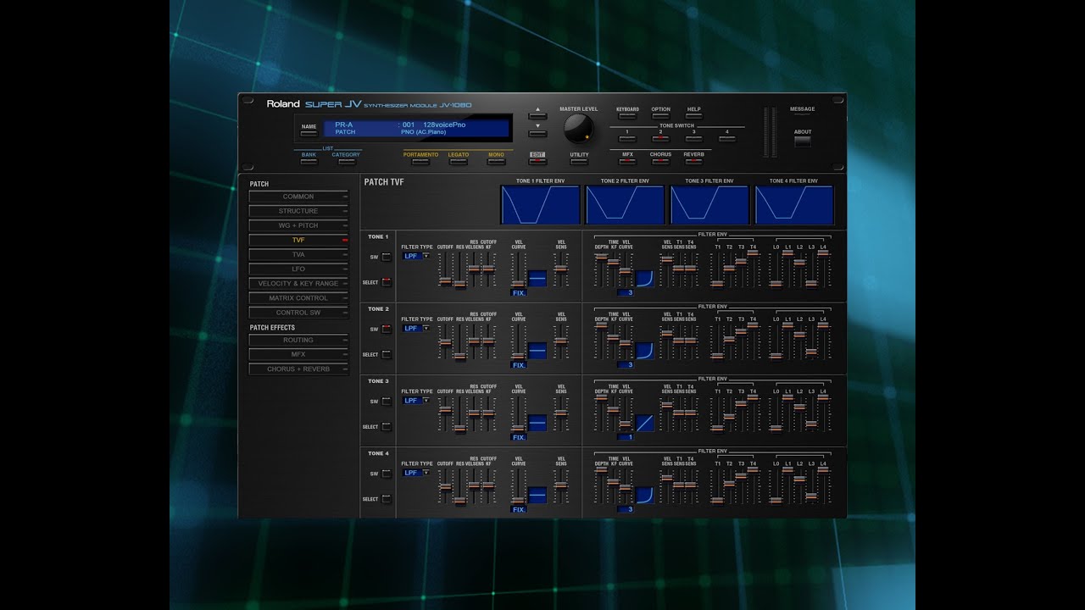Viewport: 1085px width, 610px height.
Task: Toggle the Tone 3 SW button
Action: coord(387,402)
